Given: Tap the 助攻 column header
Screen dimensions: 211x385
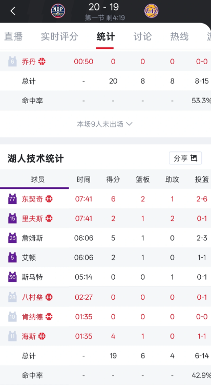Looking at the screenshot, I should pos(172,179).
